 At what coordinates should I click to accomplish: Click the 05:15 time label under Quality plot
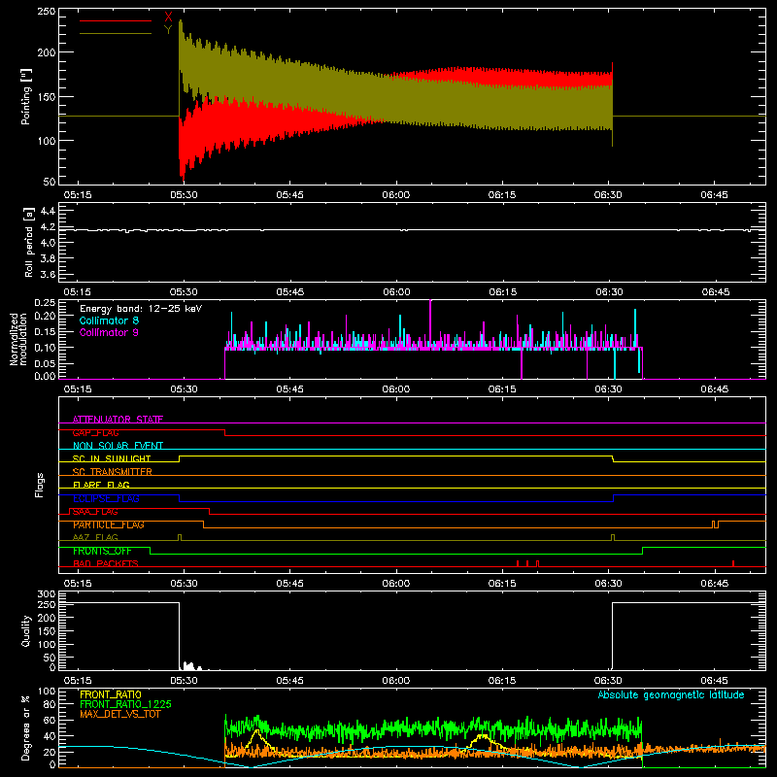[x=78, y=681]
